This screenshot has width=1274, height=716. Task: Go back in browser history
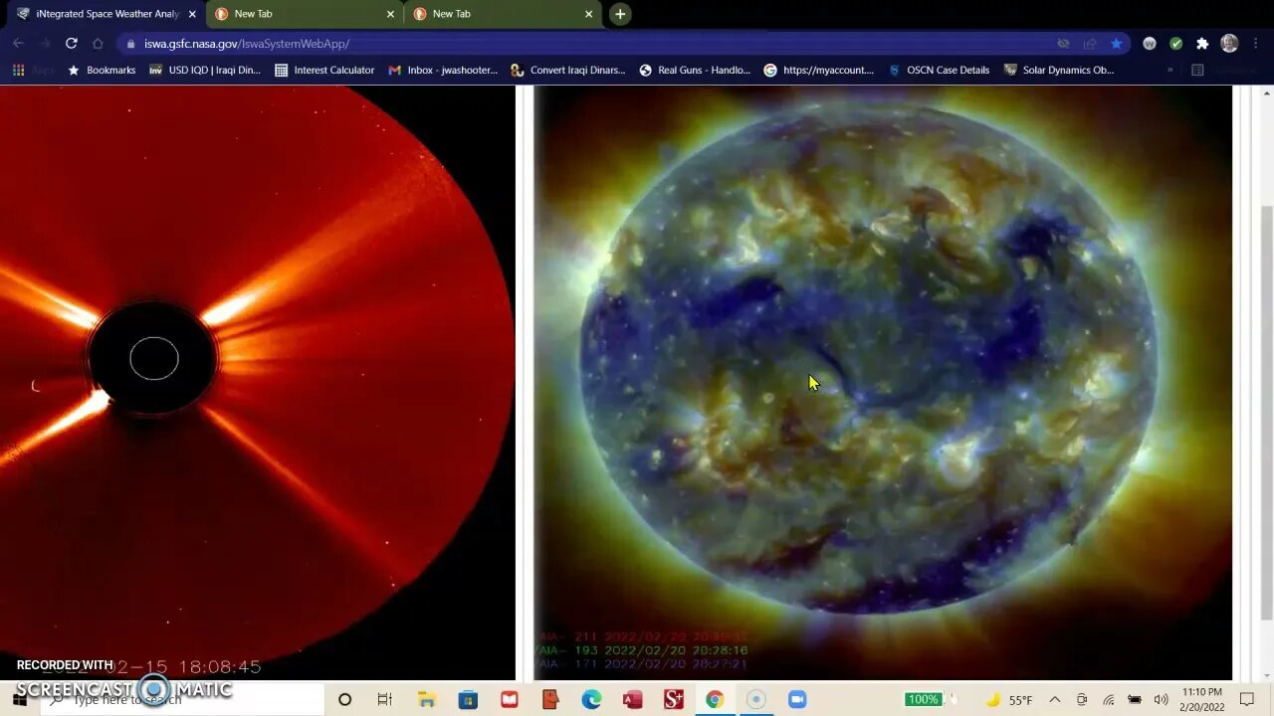18,43
